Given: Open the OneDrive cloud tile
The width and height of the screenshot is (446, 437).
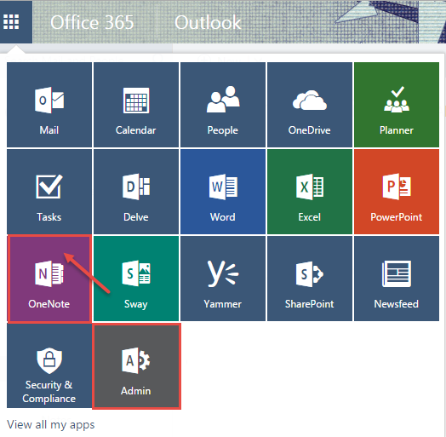Looking at the screenshot, I should pyautogui.click(x=310, y=105).
